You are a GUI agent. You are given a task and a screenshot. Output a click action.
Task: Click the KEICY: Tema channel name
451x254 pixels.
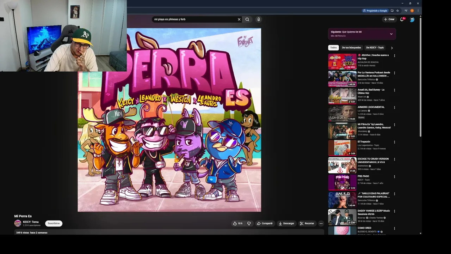[x=31, y=222]
